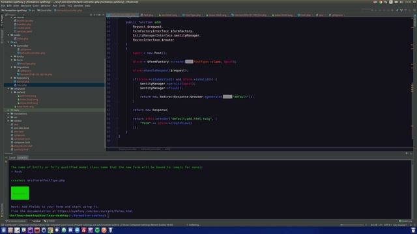Screen dimensions: 417x234
Task: Open Project panel settings gear icon
Action: 99,15
